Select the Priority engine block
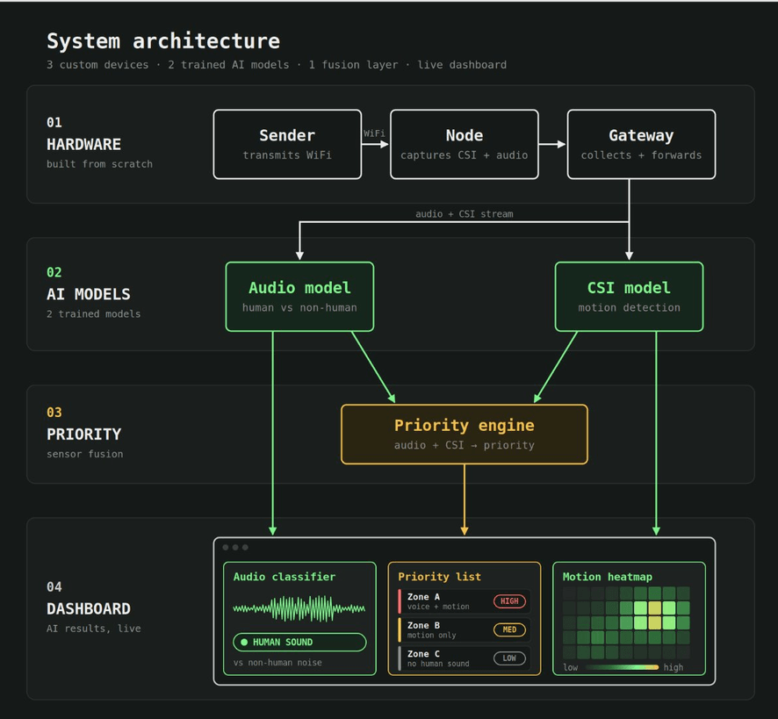This screenshot has width=778, height=719. pos(465,435)
